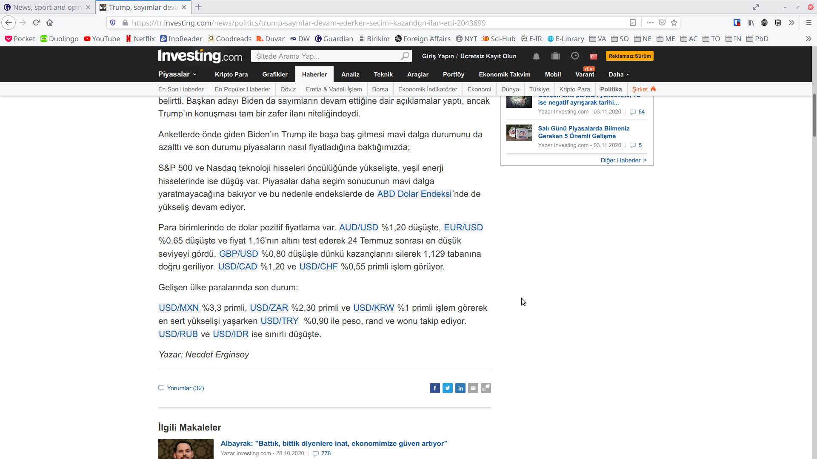The height and width of the screenshot is (459, 817).
Task: Open the USD/TRY currency link
Action: 280,321
